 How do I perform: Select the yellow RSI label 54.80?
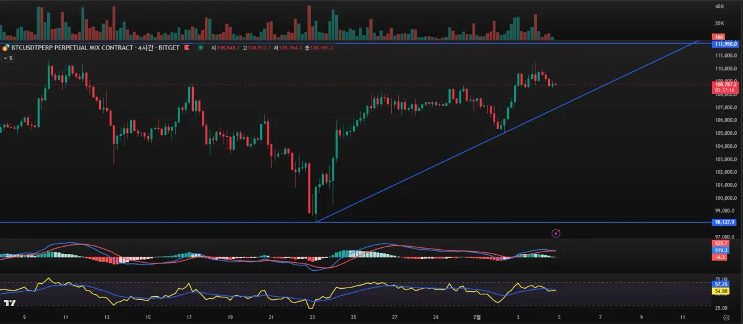coord(721,291)
